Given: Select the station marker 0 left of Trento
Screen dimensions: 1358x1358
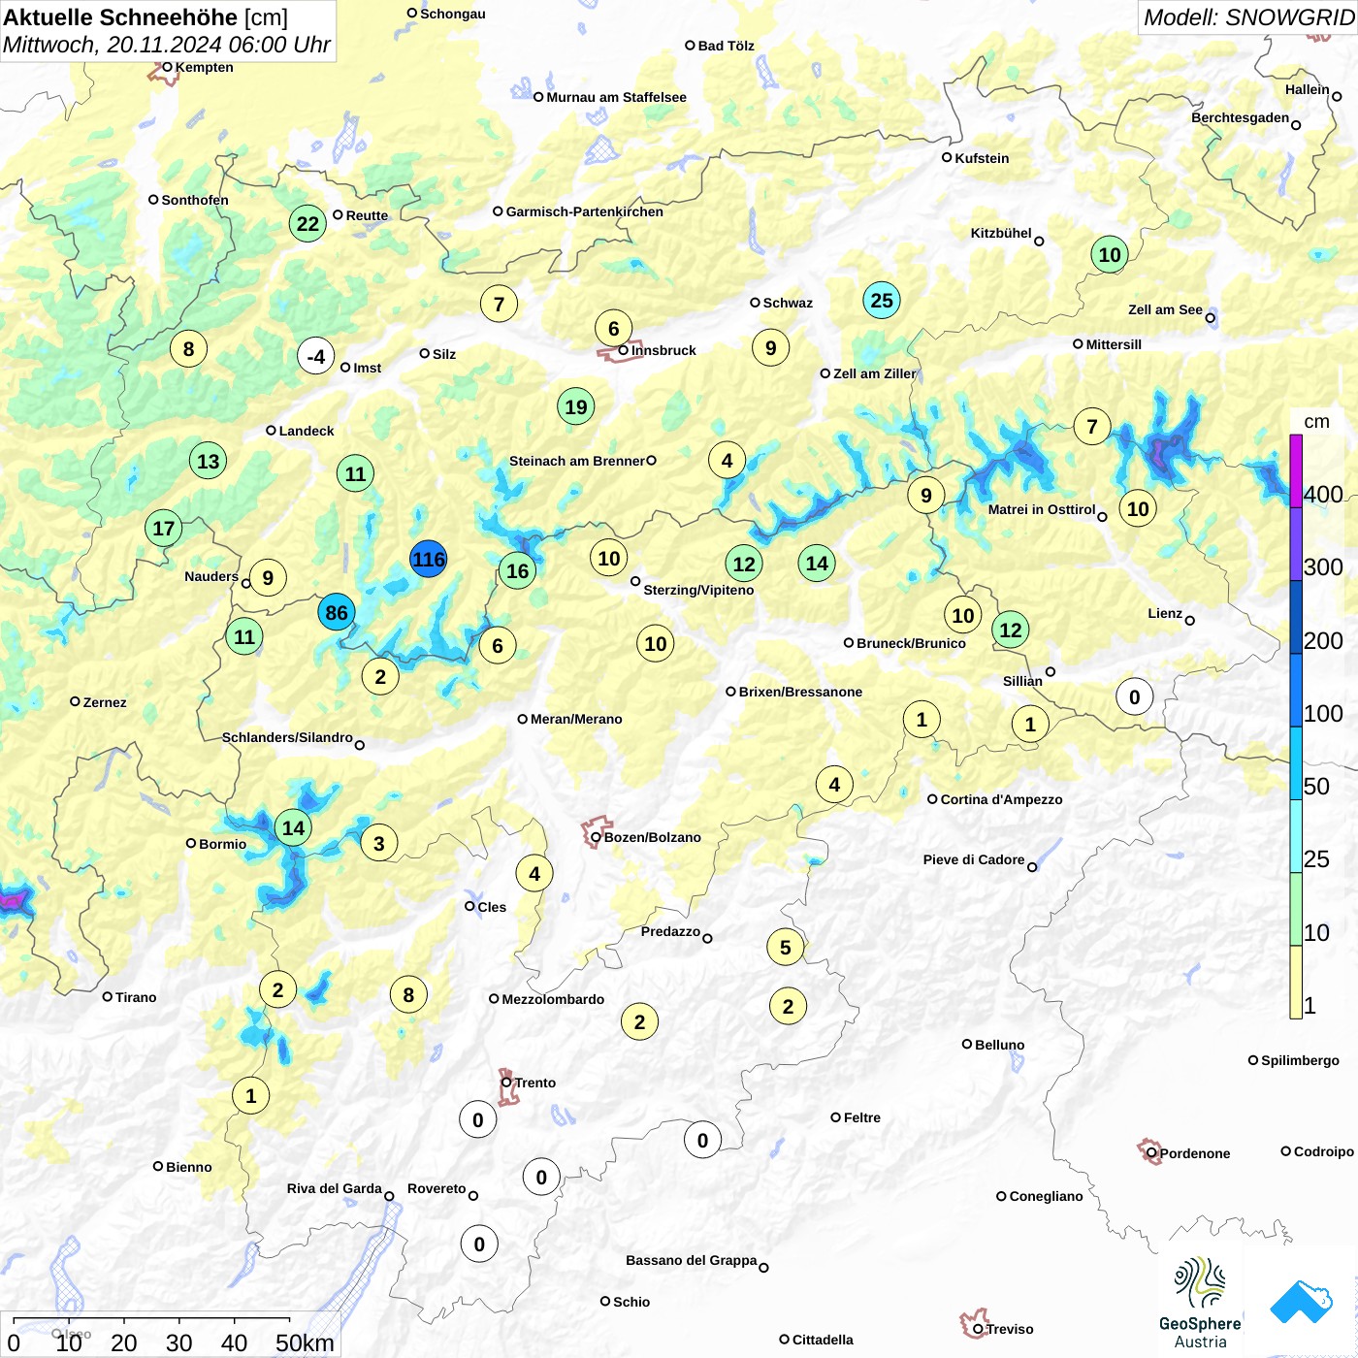Looking at the screenshot, I should (478, 1119).
